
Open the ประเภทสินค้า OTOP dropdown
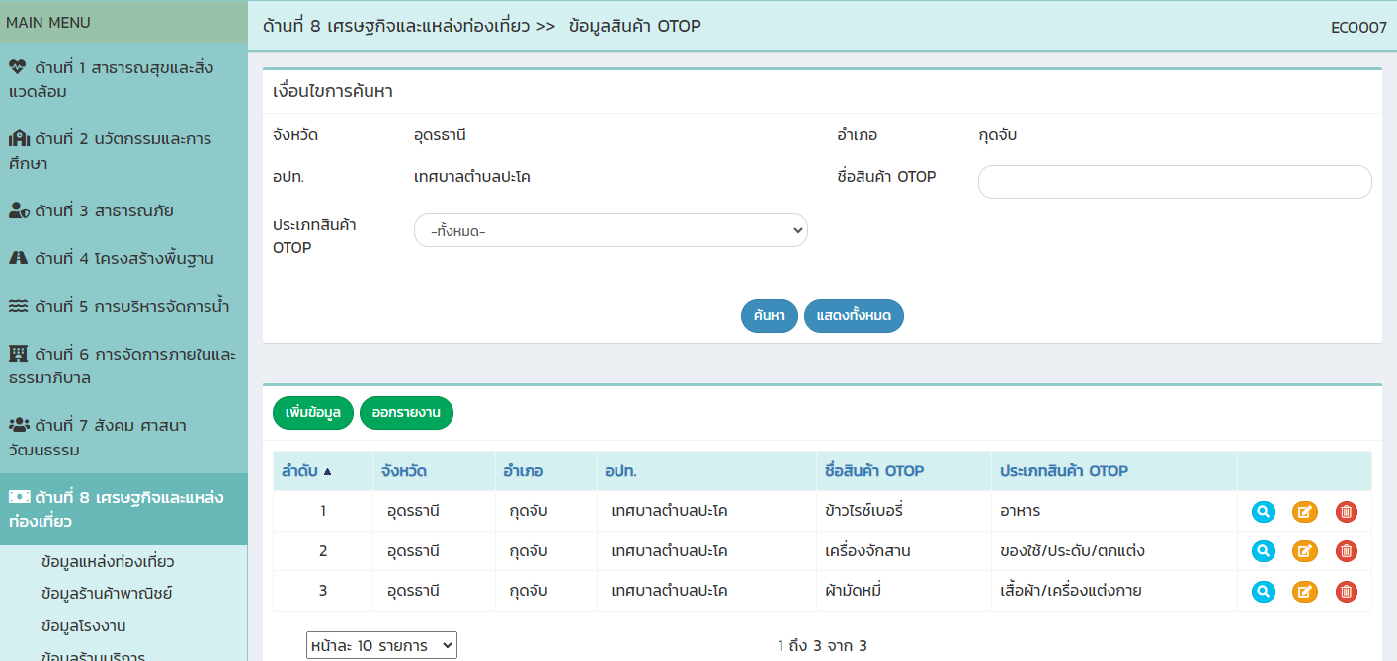coord(610,231)
